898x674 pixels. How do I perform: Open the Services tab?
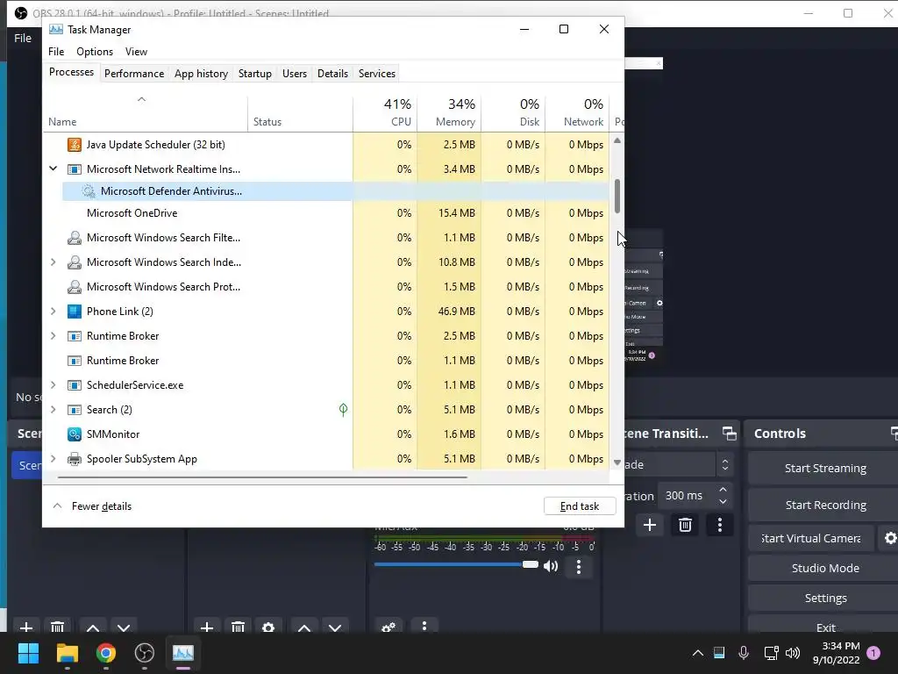pyautogui.click(x=377, y=74)
